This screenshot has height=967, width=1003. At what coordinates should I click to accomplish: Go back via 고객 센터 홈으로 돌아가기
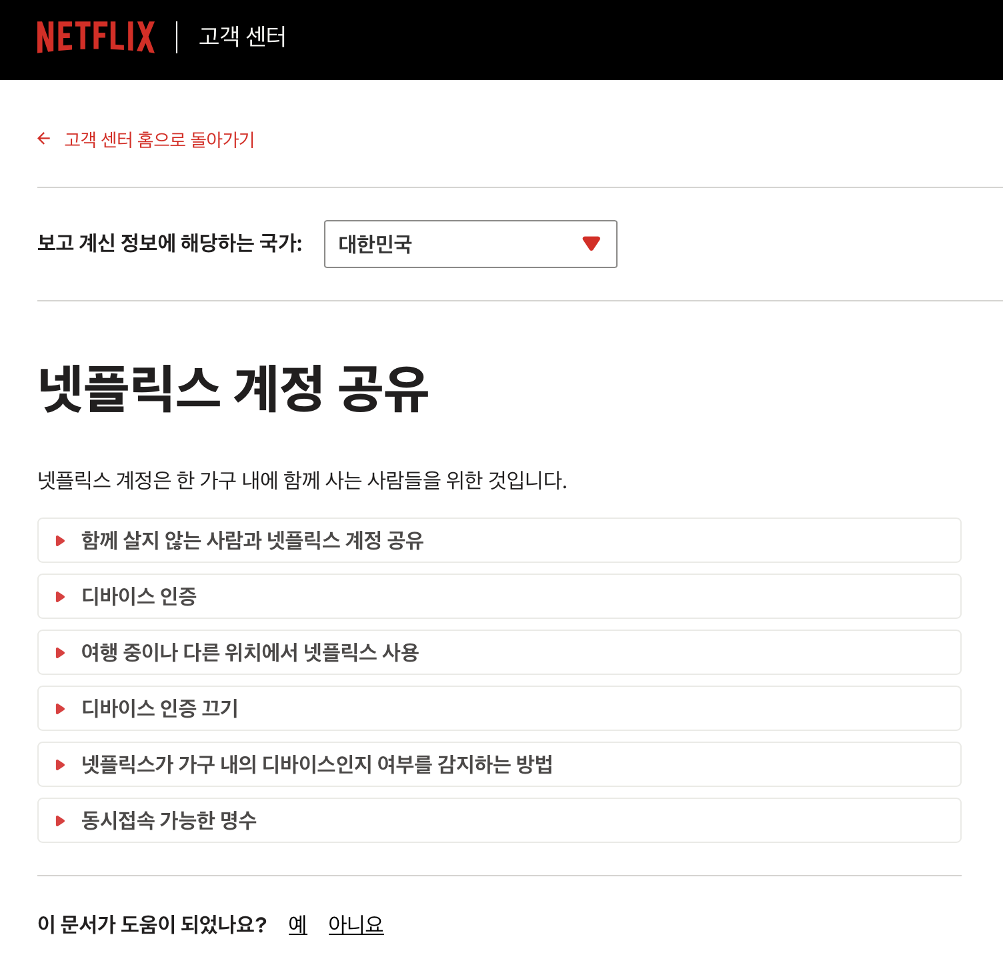[x=159, y=139]
